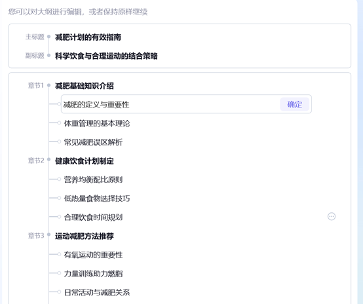Click the 确定 confirm button
This screenshot has width=363, height=304.
294,104
